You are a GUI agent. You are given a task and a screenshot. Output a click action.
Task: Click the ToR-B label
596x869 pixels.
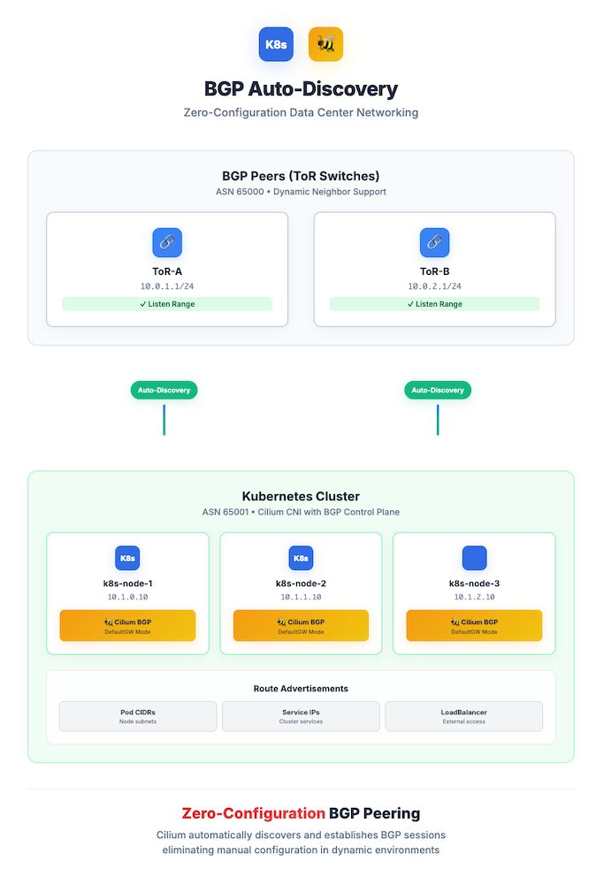[435, 271]
